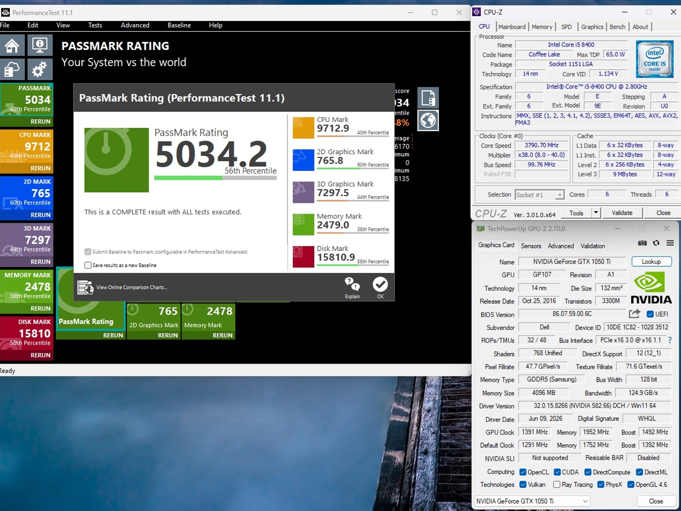Switch to the Bench tab in CPU-Z

(x=617, y=27)
